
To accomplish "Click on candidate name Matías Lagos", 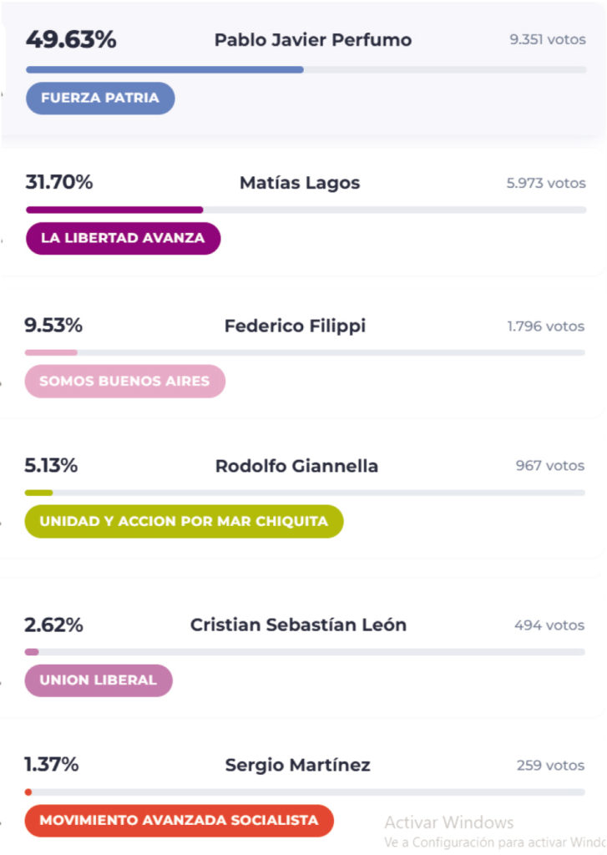I will point(300,183).
